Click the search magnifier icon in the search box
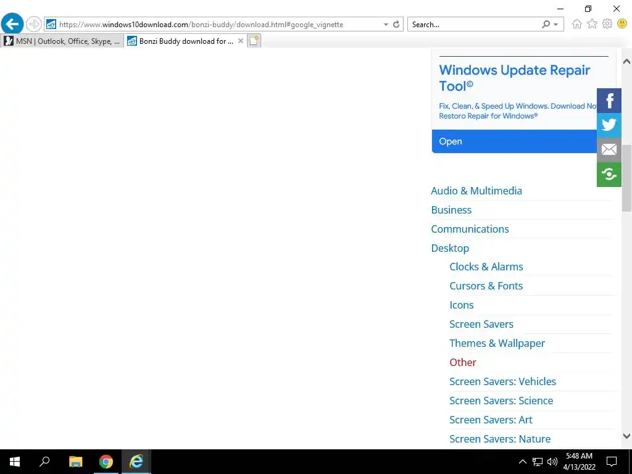The width and height of the screenshot is (632, 474). coord(546,25)
